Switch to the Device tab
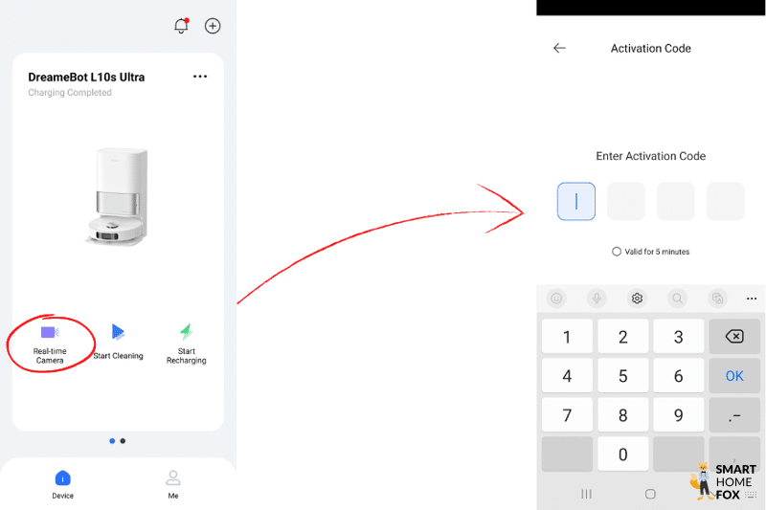Viewport: 766px width, 510px height. [62, 484]
